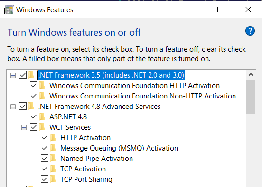
Task: Click folder icon beside TCP Activation
Action: (x=53, y=169)
